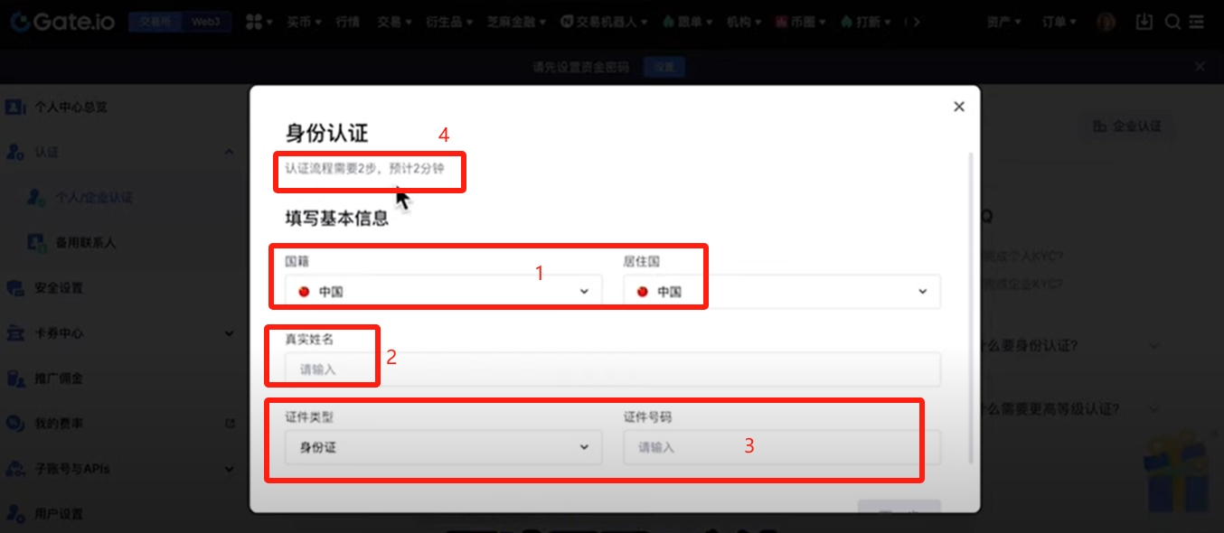The image size is (1224, 533).
Task: Open the apps grid icon menu
Action: coord(259,21)
